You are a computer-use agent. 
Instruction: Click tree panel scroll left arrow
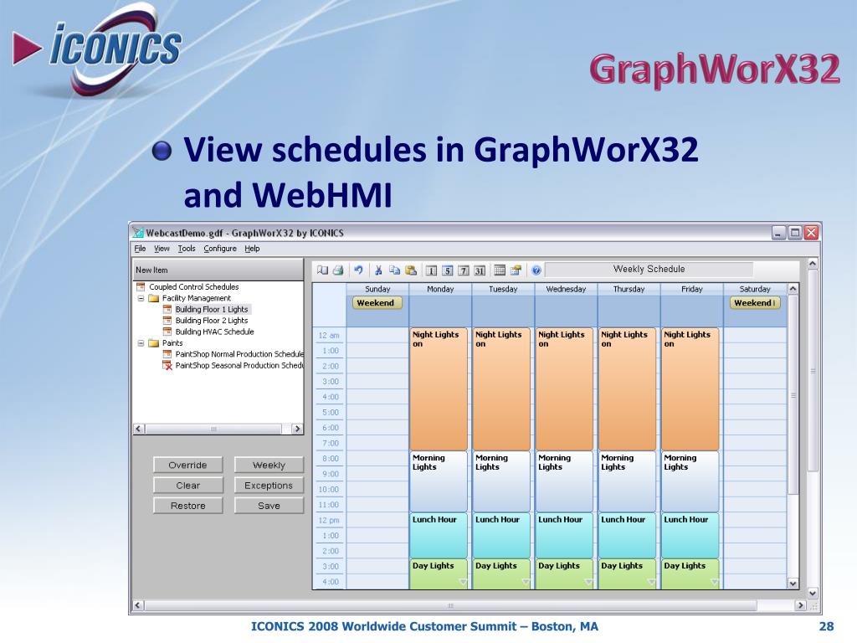[x=139, y=429]
